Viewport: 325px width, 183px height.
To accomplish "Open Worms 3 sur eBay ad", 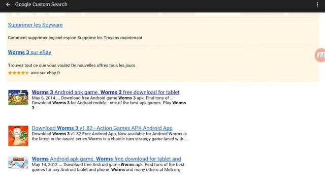I will coord(29,52).
